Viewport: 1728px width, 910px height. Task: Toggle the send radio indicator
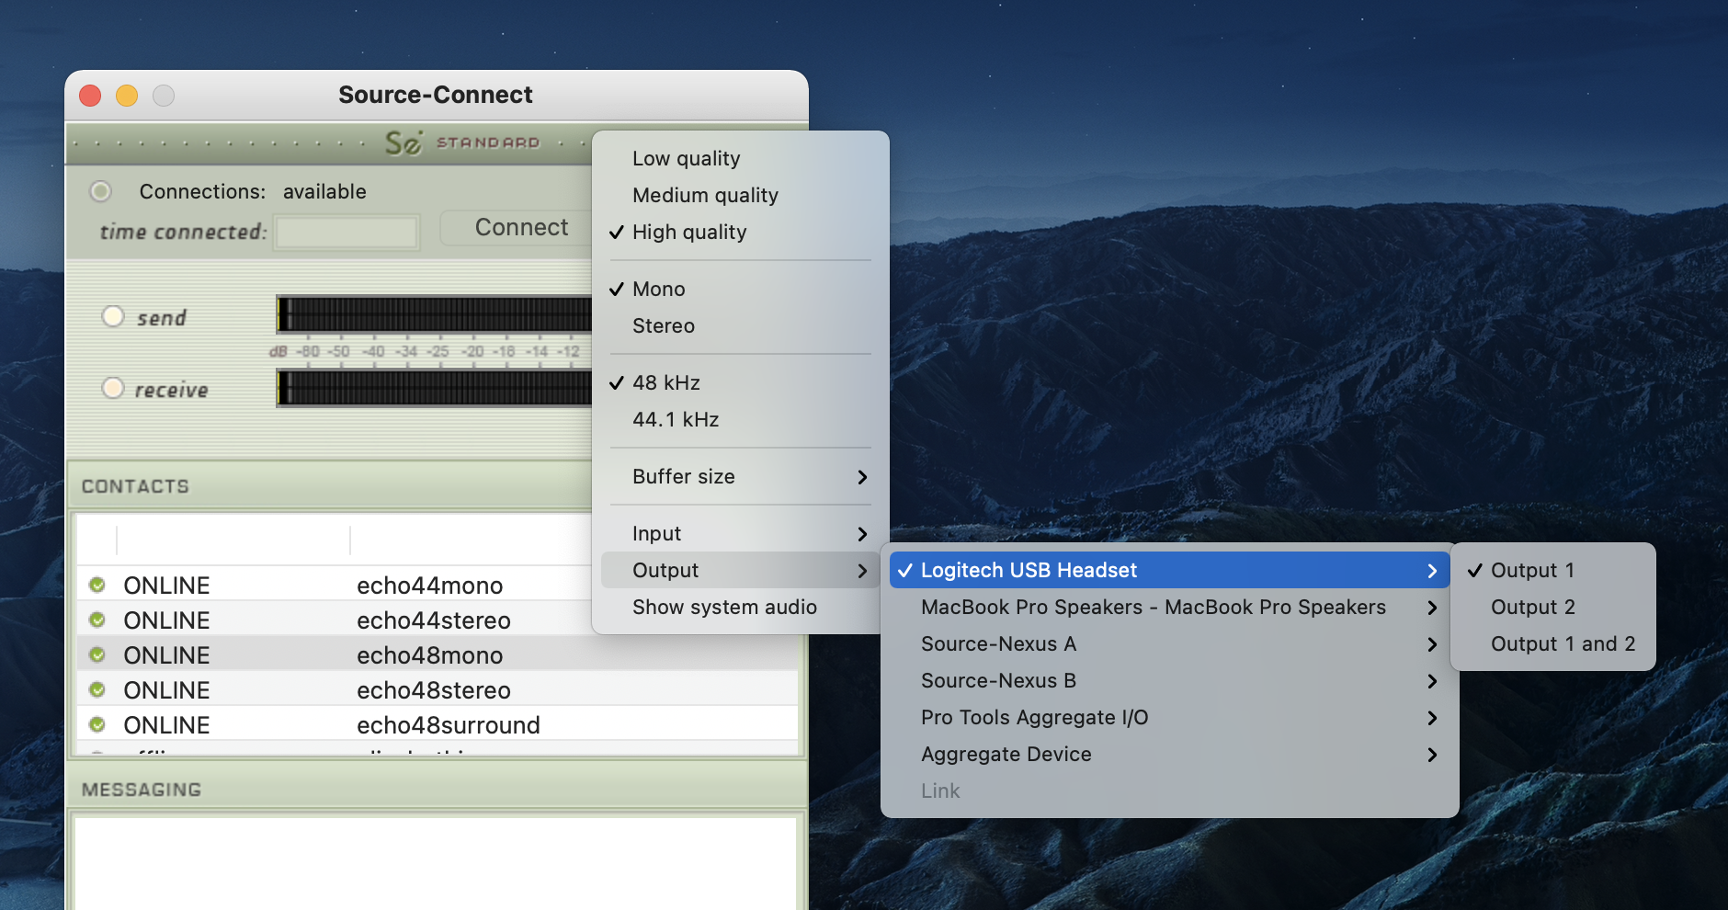(x=113, y=317)
